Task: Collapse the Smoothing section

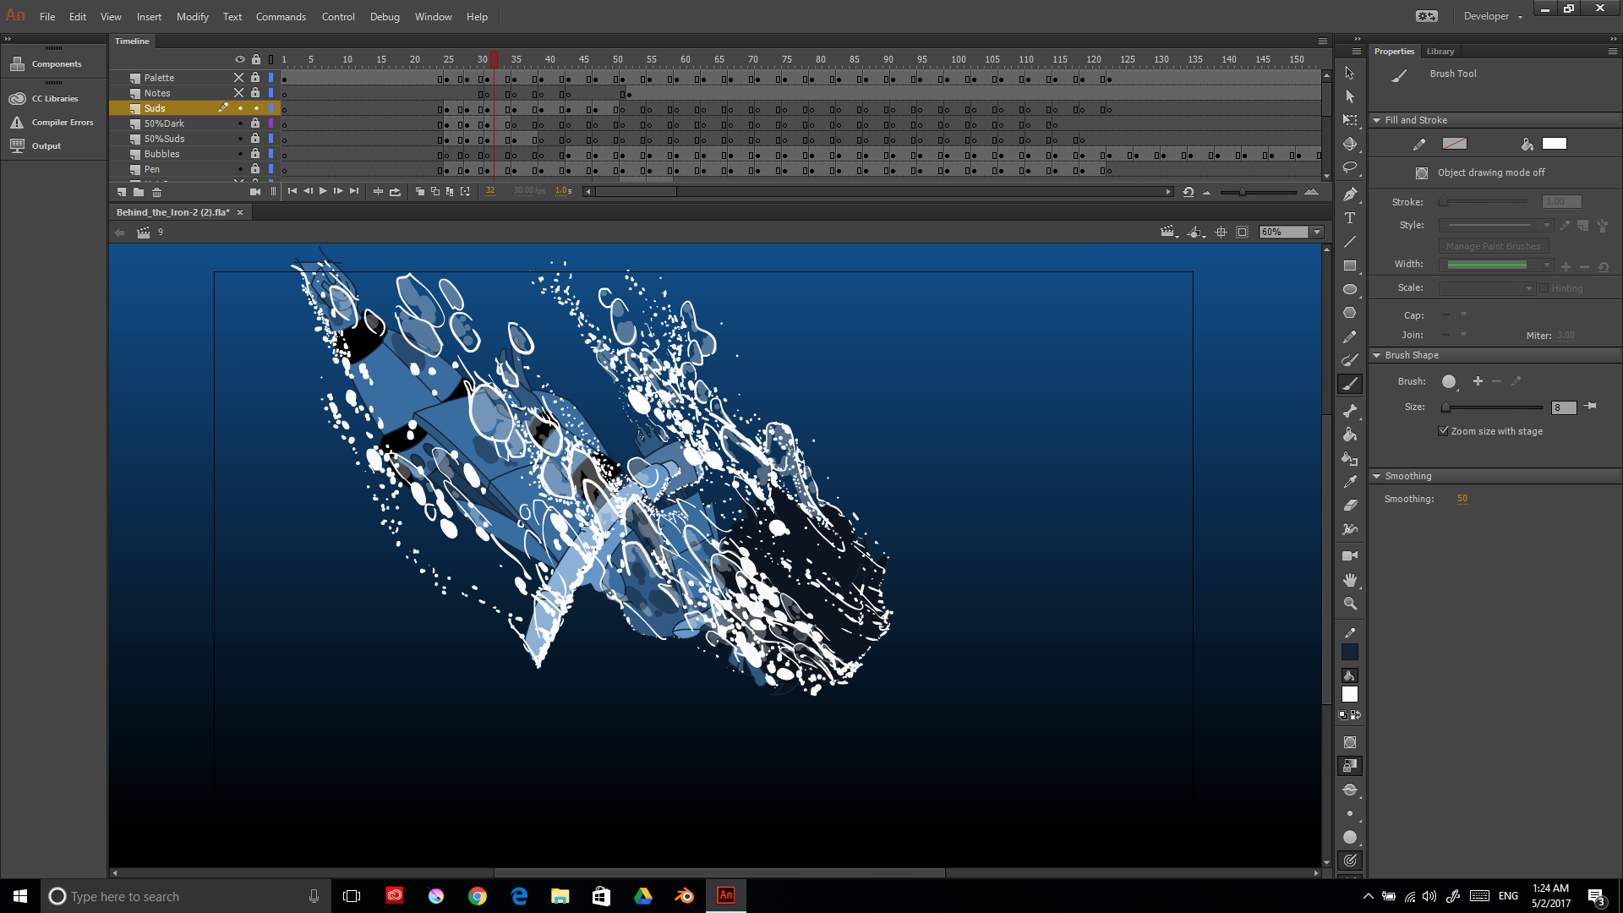Action: (x=1376, y=476)
